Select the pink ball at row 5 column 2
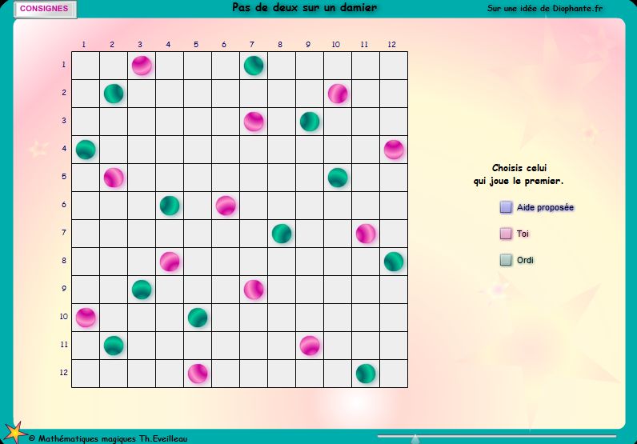Screen dimensions: 637x444 (114, 178)
